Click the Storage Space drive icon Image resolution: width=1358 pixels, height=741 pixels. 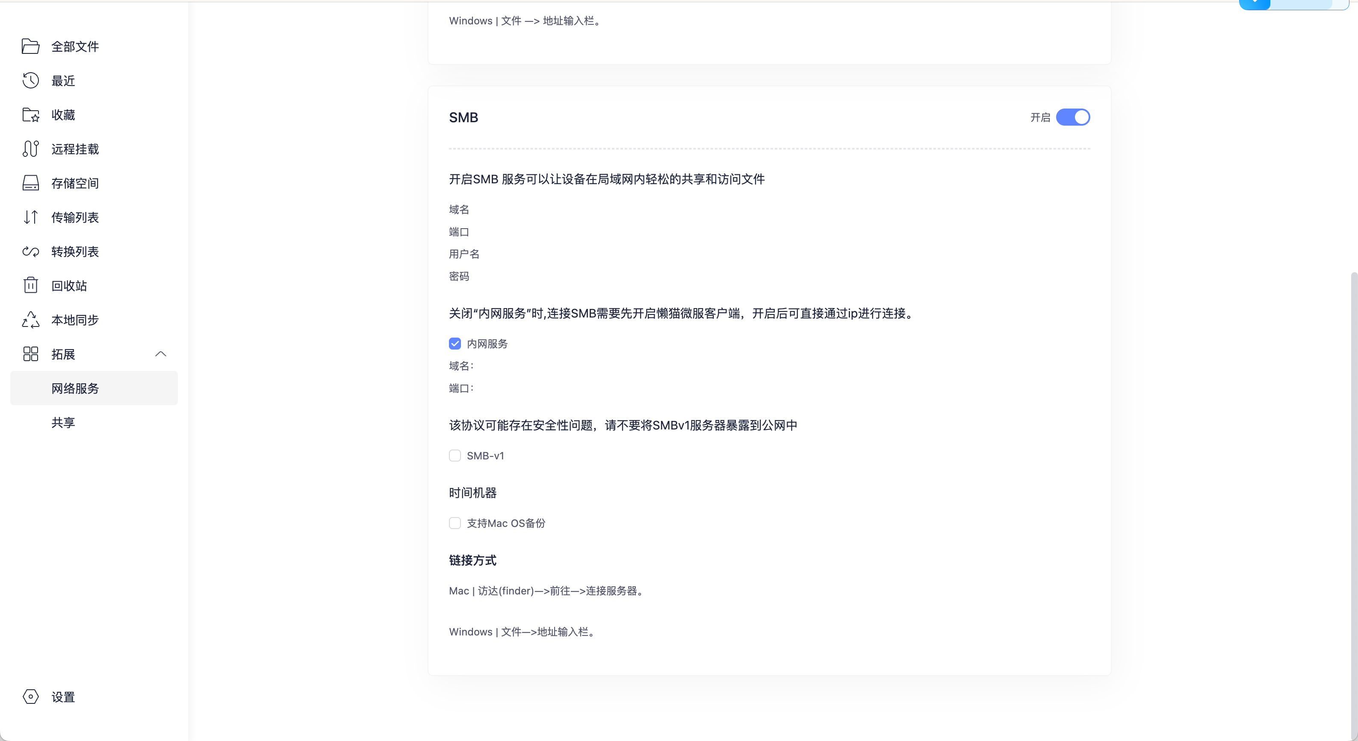click(31, 183)
